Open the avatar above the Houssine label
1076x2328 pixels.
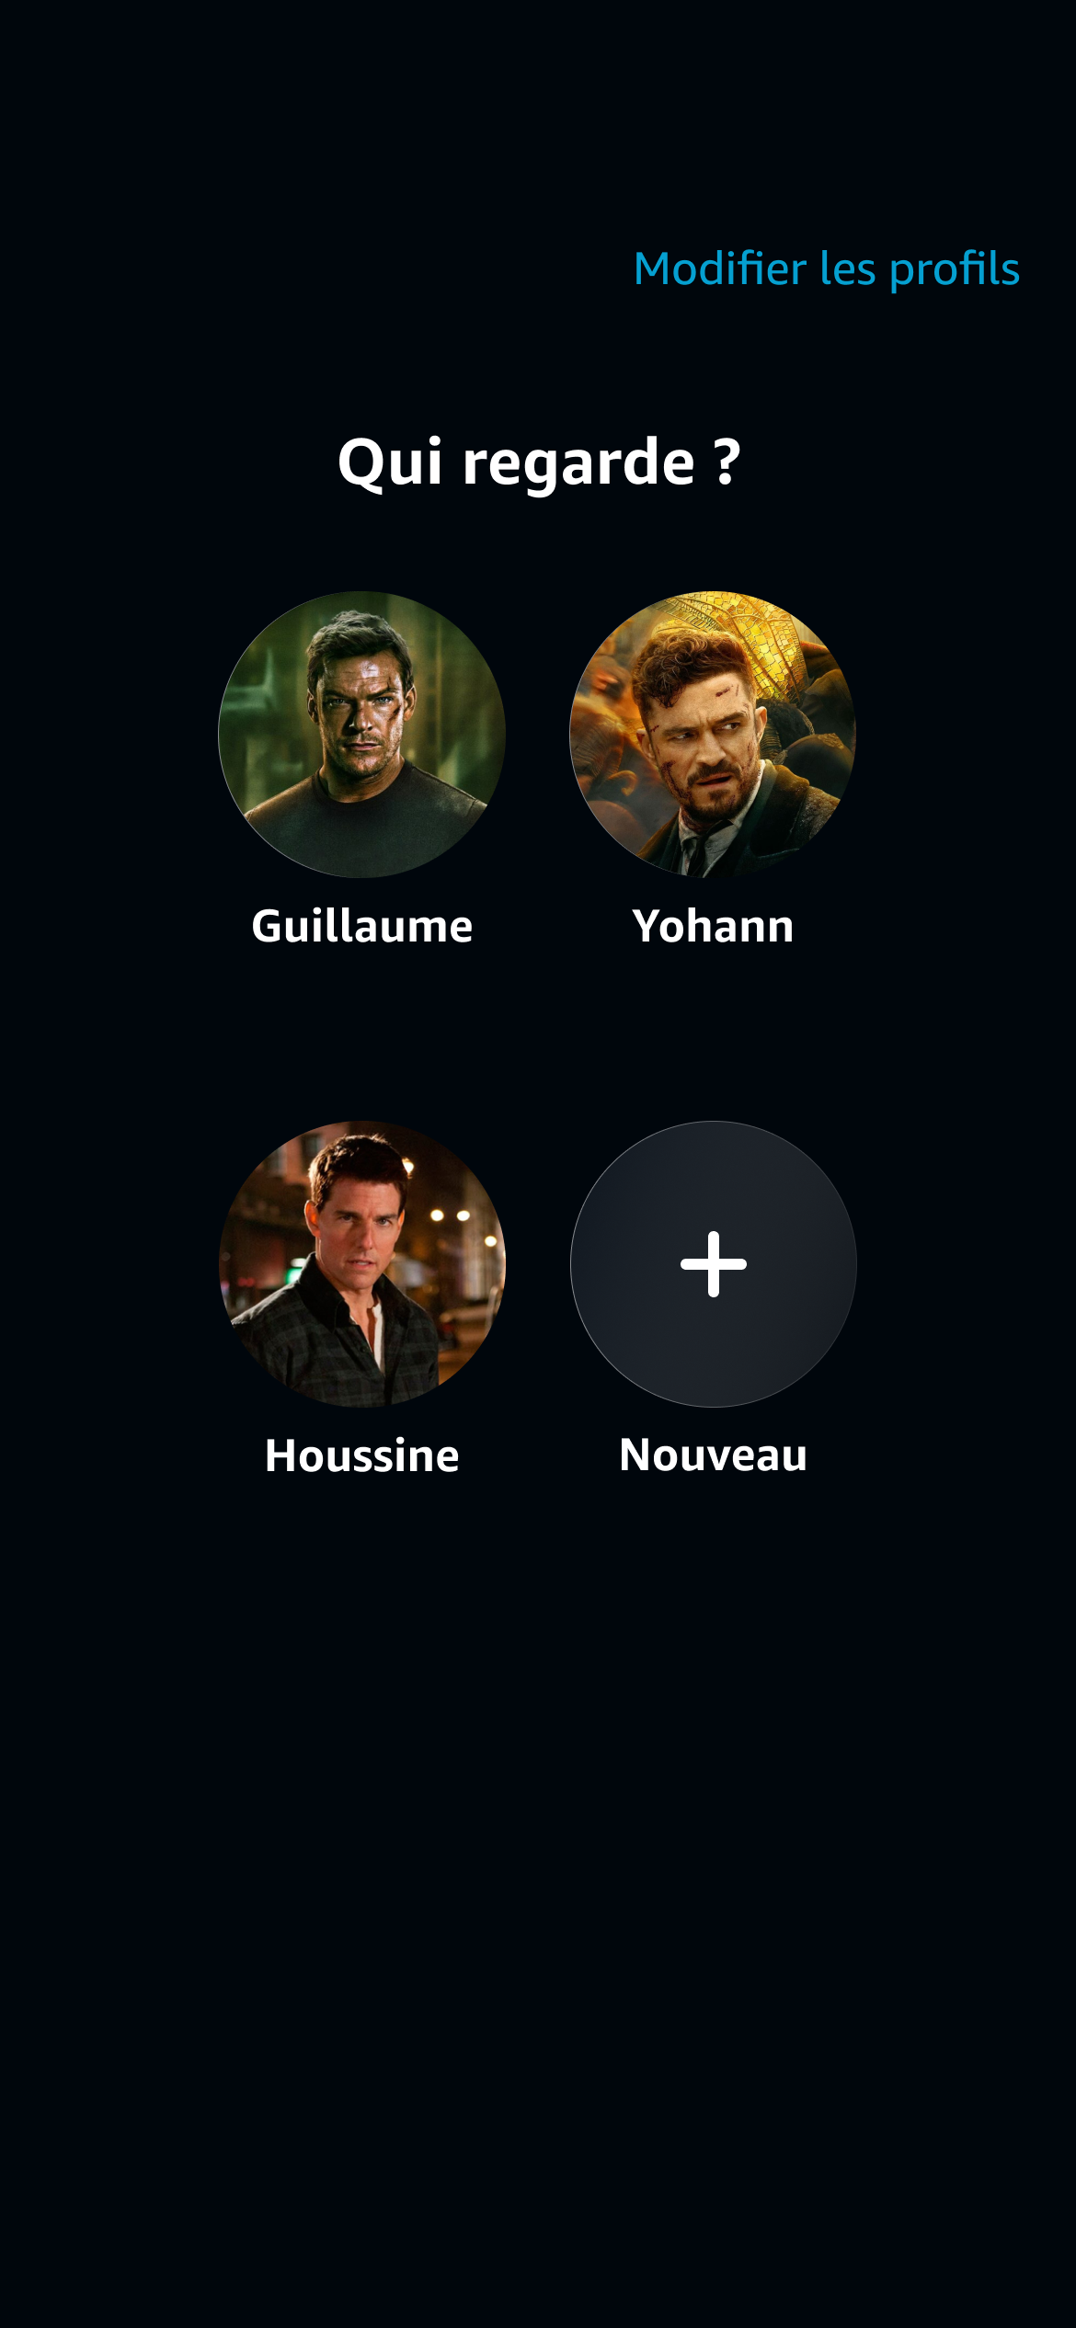(361, 1263)
